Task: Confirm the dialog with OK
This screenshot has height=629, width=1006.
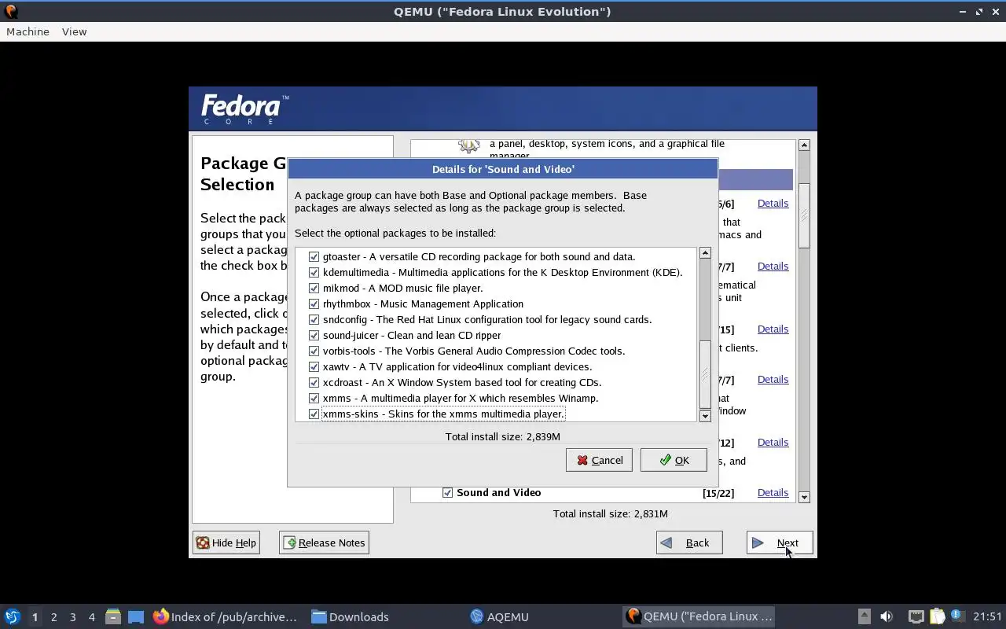Action: coord(674,460)
